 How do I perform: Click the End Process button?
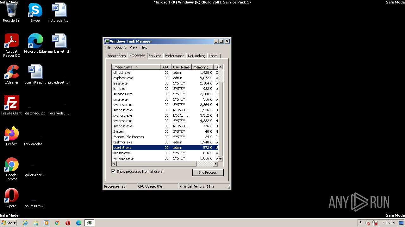pos(208,172)
